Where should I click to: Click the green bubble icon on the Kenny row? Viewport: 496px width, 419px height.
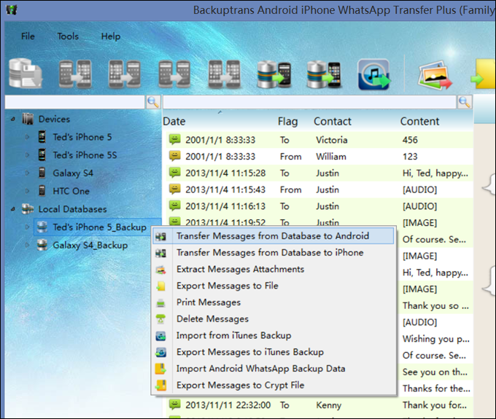click(x=174, y=404)
